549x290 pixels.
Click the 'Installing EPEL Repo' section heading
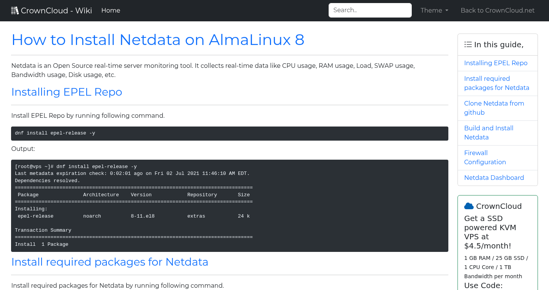(x=67, y=92)
